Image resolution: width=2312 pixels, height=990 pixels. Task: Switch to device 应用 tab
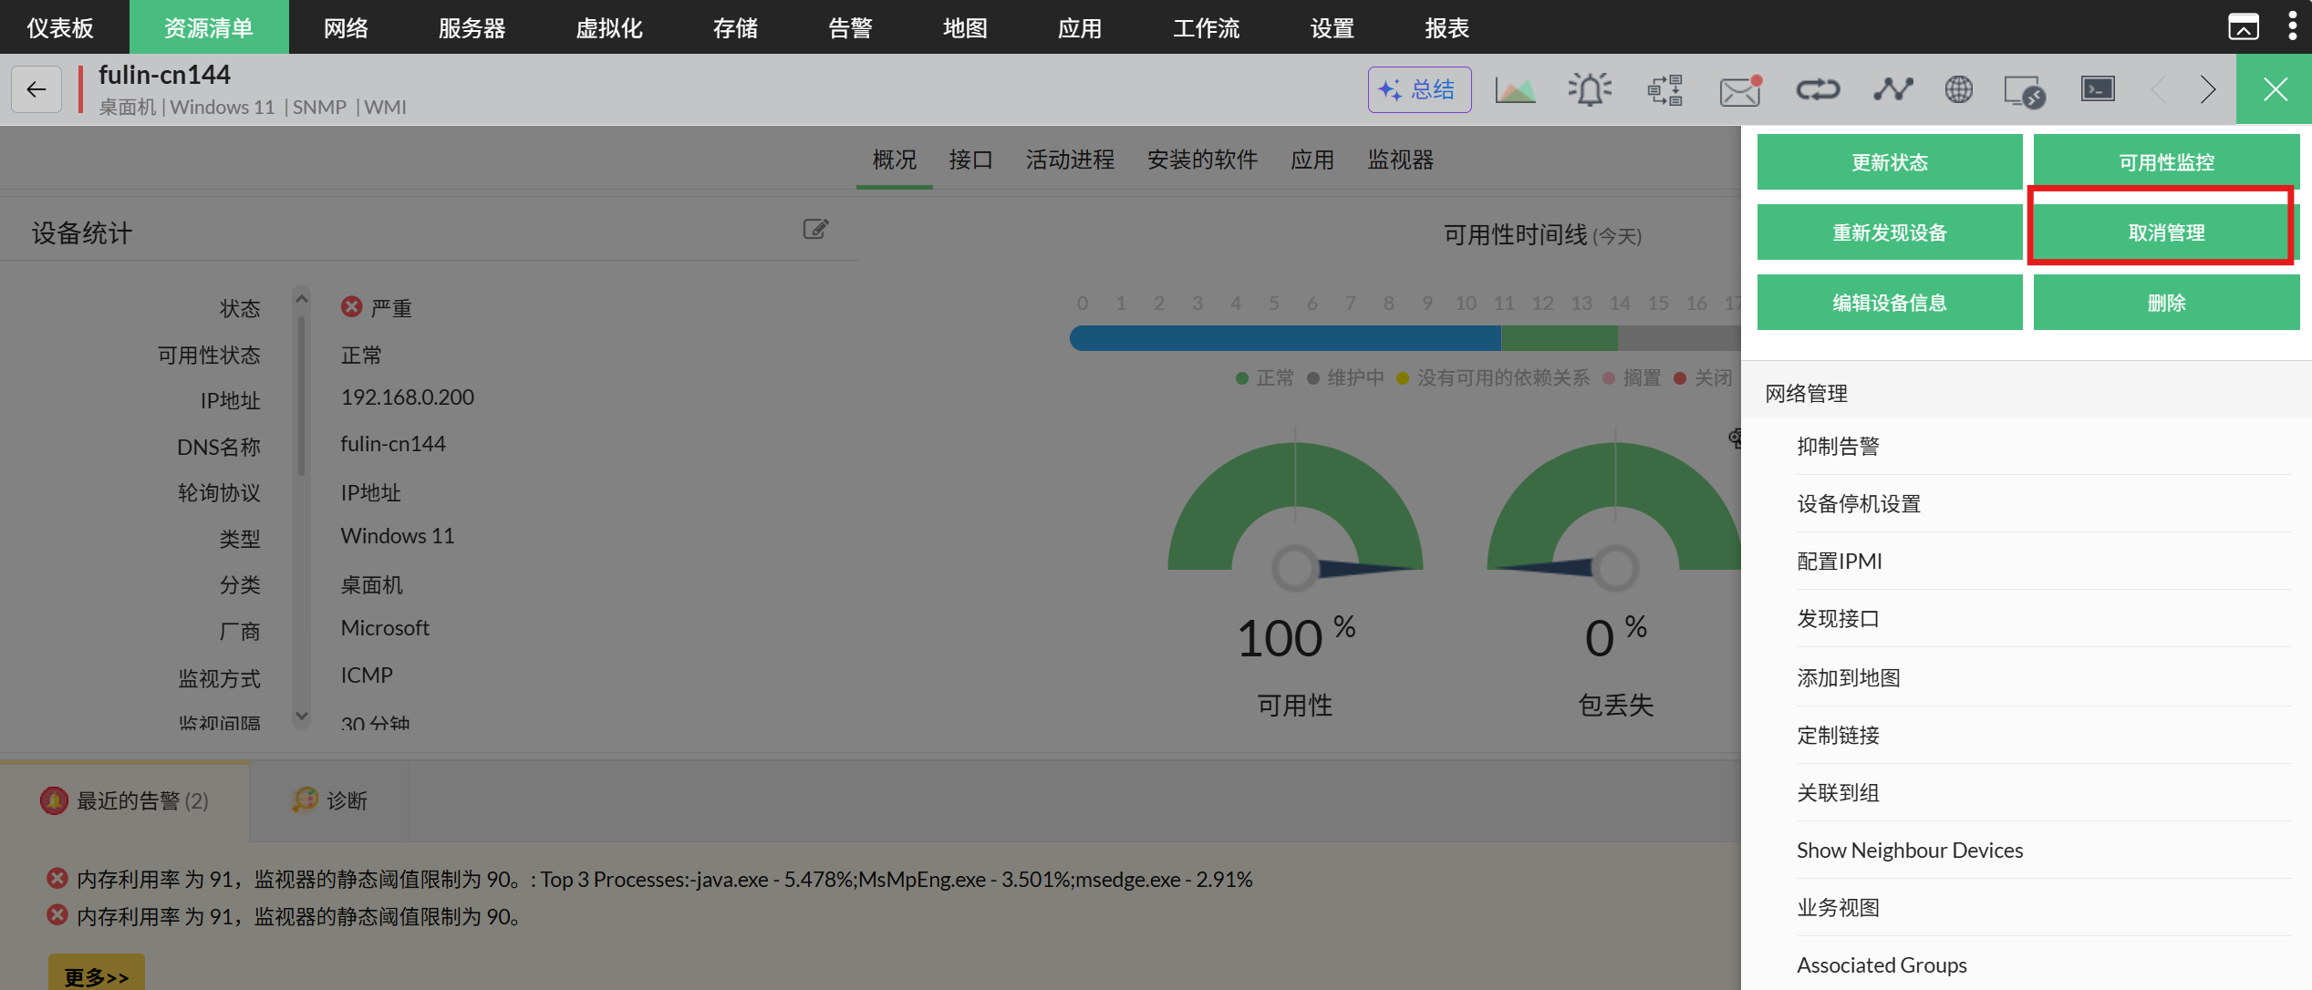click(x=1312, y=160)
